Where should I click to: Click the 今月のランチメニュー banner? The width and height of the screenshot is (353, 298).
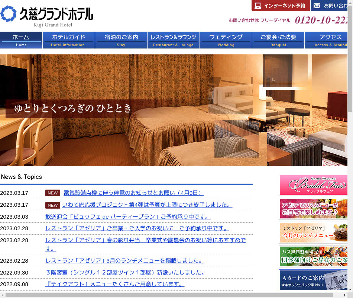pos(313,232)
